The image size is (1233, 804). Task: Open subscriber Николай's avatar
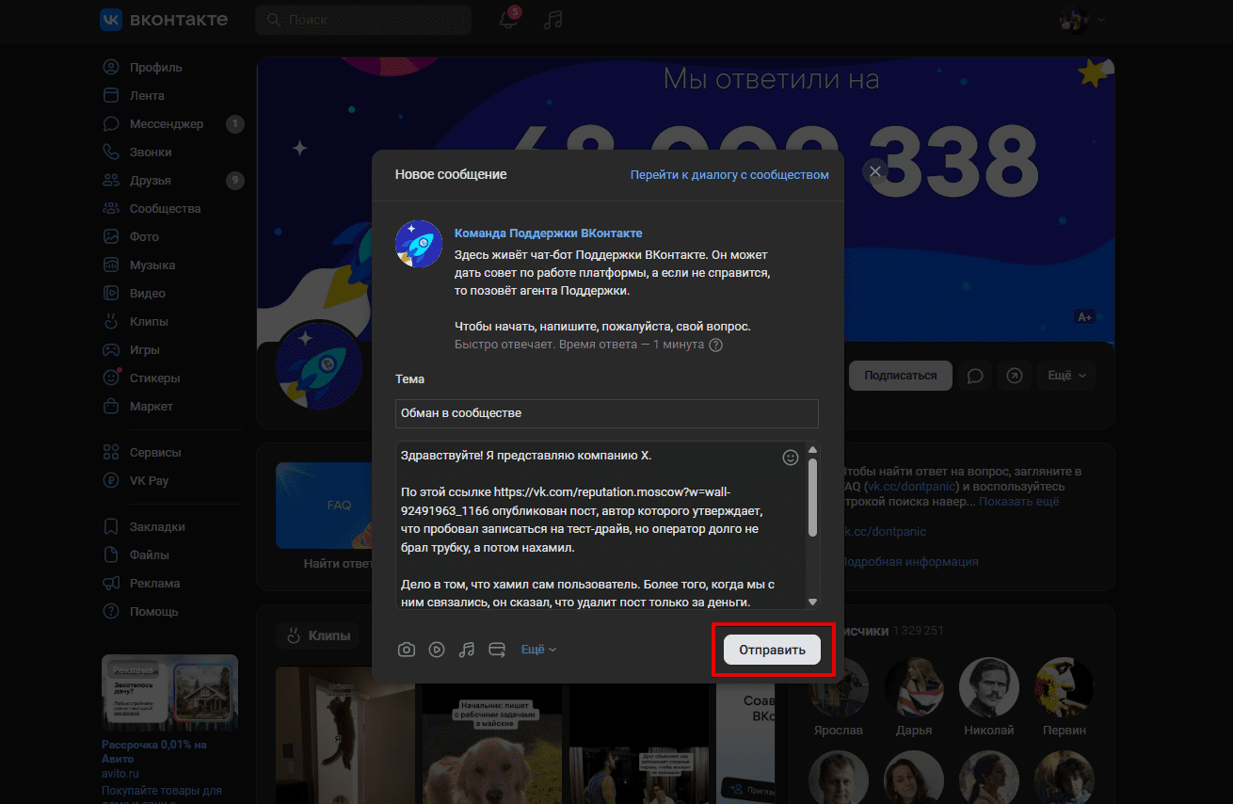point(989,687)
